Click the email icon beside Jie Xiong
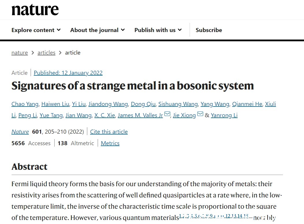Viewport: 304px width, 224px height. click(200, 115)
